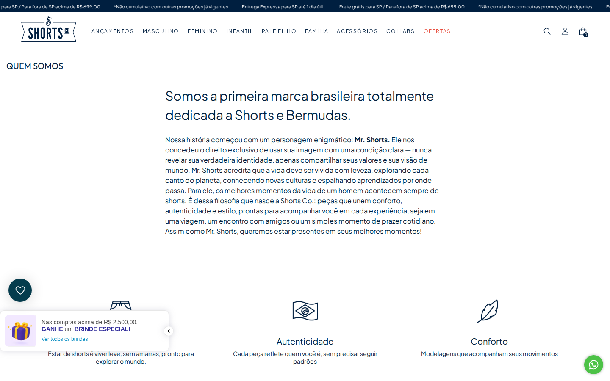Open the search magnifier icon
This screenshot has width=610, height=381.
pyautogui.click(x=547, y=31)
